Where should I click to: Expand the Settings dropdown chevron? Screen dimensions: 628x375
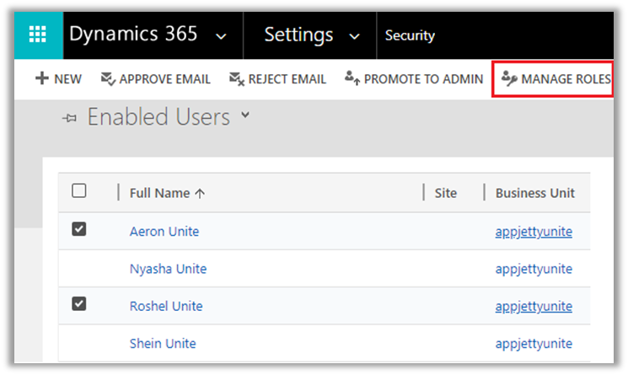[355, 36]
